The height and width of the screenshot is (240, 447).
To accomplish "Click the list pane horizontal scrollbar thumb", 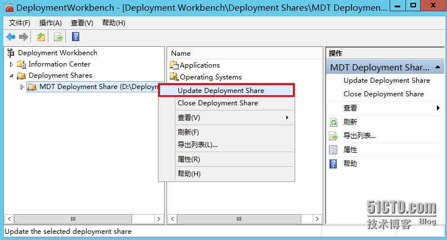I will point(239,219).
